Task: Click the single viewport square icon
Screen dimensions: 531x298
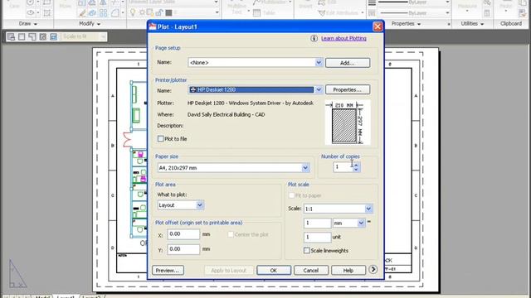Action: tap(22, 36)
